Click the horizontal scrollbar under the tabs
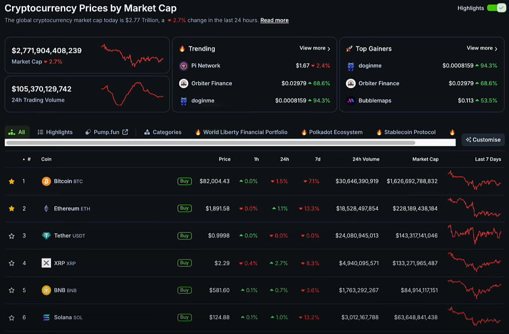509x334 pixels. click(x=210, y=142)
